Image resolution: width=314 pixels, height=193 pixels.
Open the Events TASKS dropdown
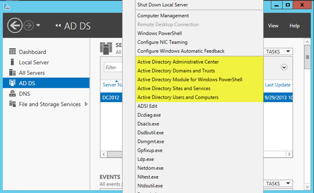pyautogui.click(x=278, y=183)
